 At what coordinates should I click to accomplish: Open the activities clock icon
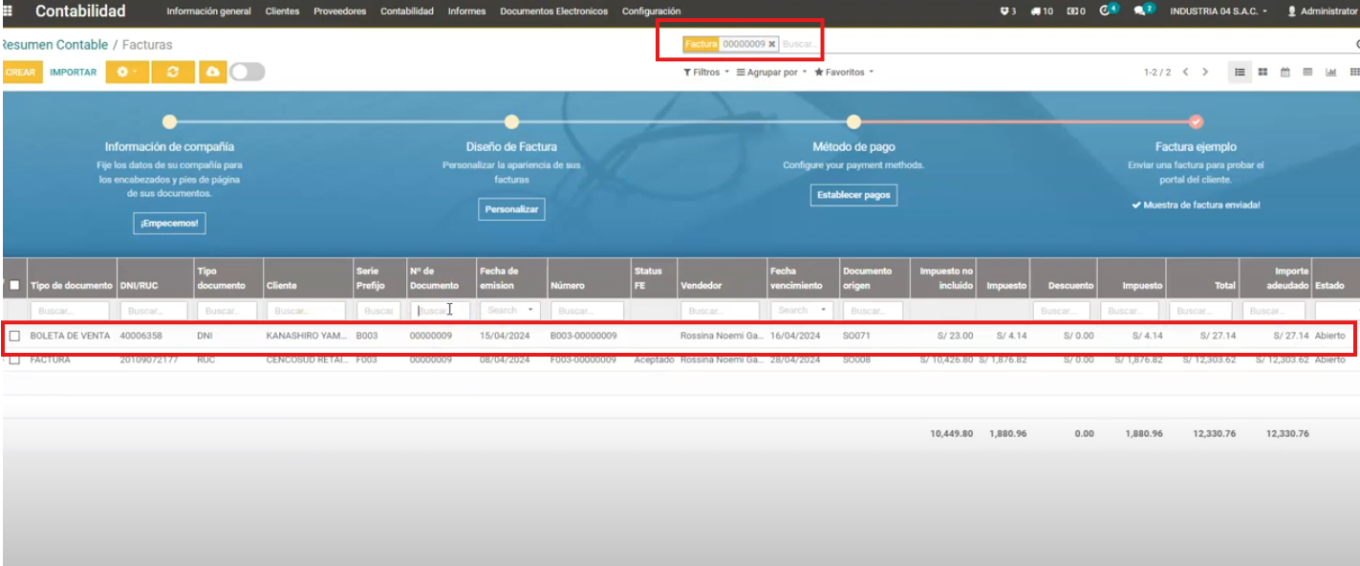click(1107, 11)
